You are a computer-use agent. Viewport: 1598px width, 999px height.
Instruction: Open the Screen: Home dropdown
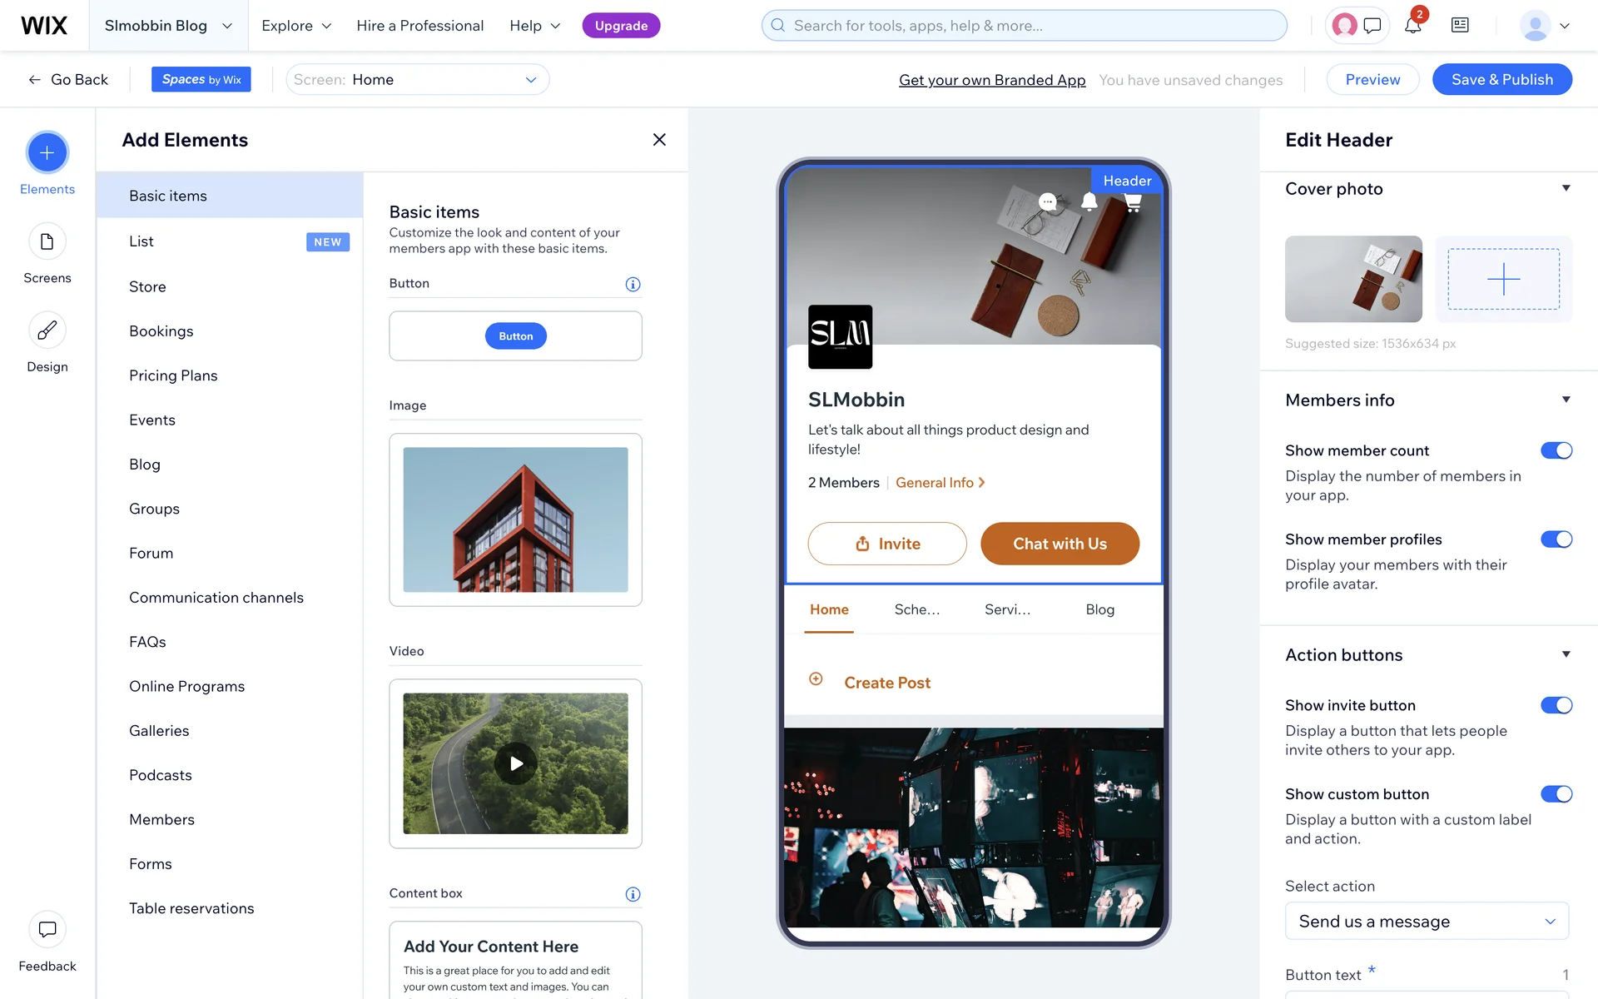(417, 80)
